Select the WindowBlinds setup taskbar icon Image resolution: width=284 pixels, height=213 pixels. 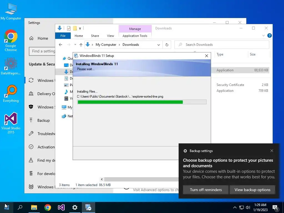pos(88,207)
